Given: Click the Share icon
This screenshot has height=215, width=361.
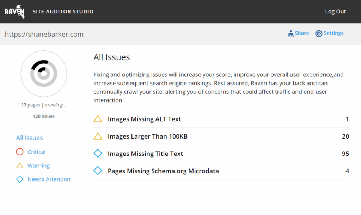Looking at the screenshot, I should [x=291, y=33].
